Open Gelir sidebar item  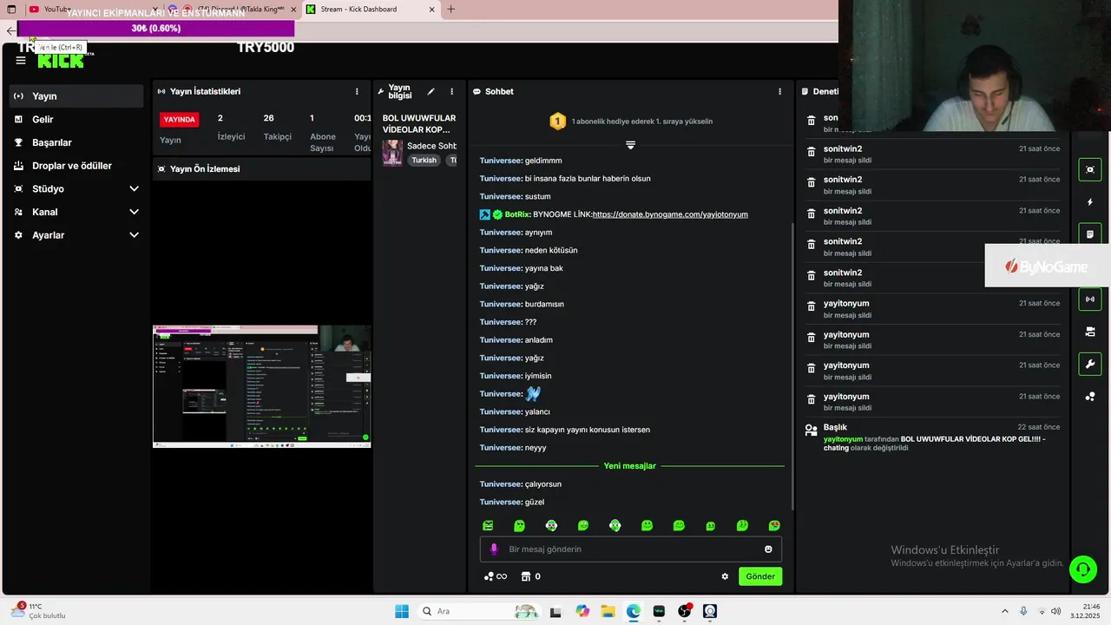click(76, 119)
